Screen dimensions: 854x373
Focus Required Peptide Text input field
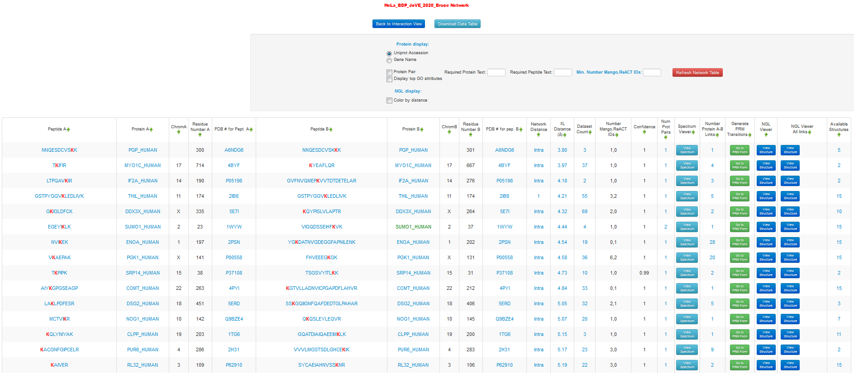click(x=563, y=73)
